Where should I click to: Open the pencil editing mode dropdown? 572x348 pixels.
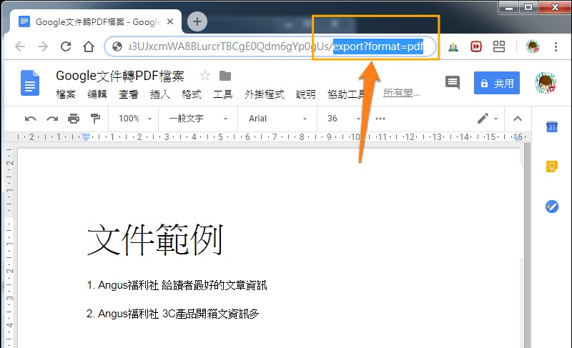[487, 119]
